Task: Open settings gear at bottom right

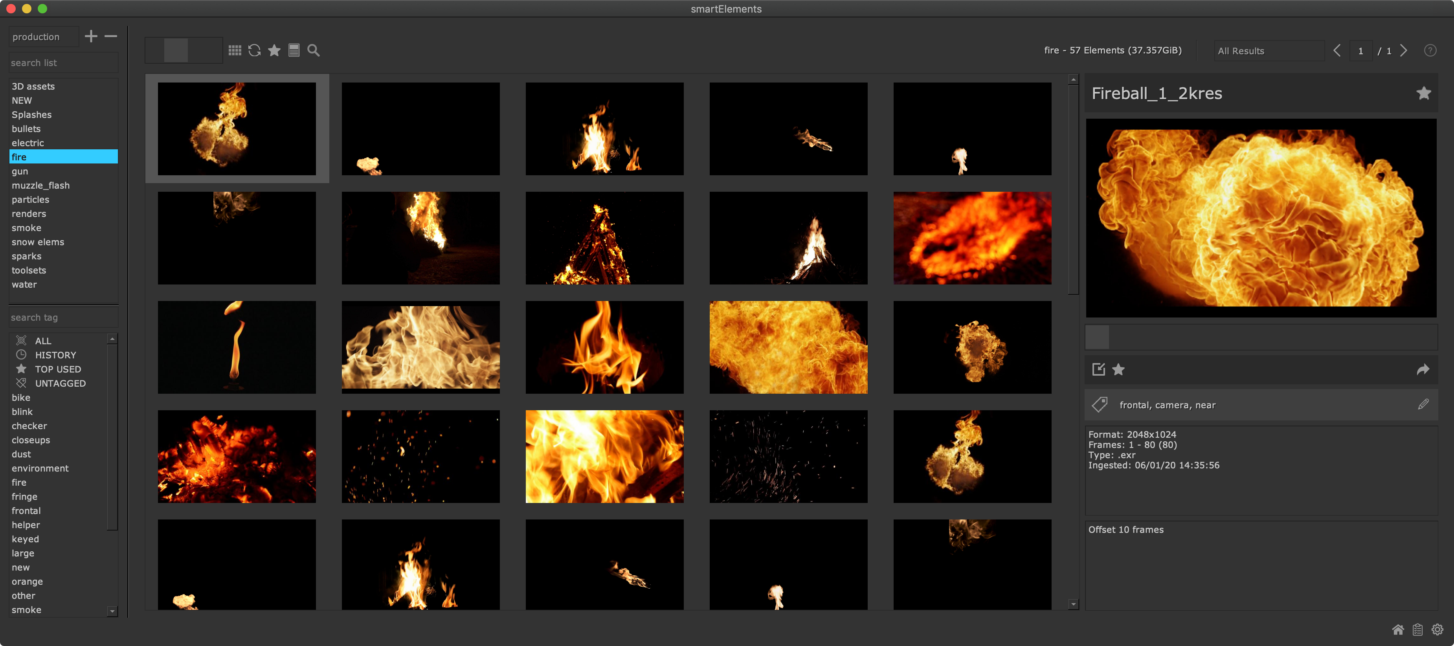Action: click(x=1437, y=629)
